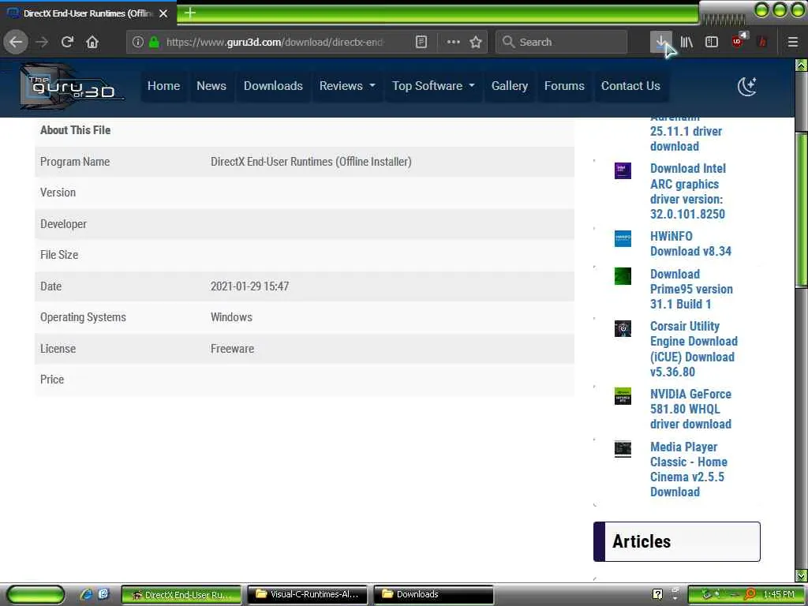Click the 1:45 PM taskbar clock

(779, 595)
